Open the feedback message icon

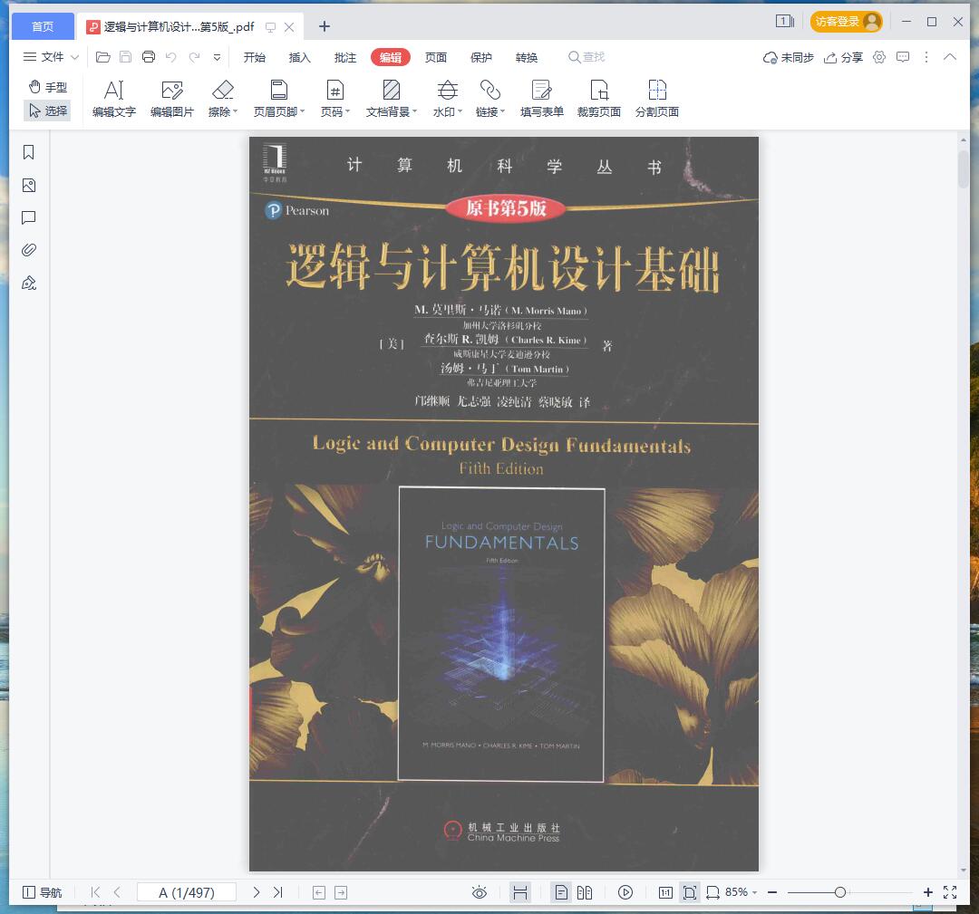click(x=903, y=57)
